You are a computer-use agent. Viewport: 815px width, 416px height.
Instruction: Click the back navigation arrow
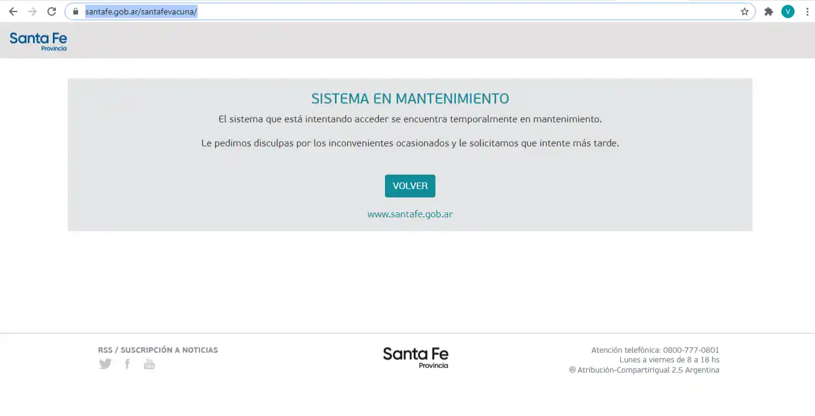13,11
